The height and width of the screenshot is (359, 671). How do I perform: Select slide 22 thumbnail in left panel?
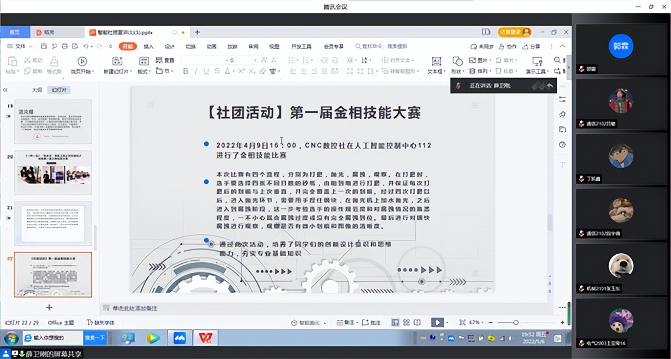coord(52,275)
